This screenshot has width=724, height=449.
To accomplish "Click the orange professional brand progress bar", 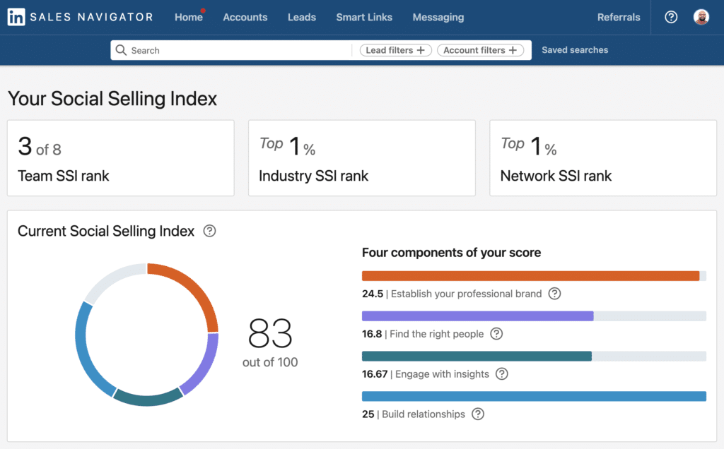I will coord(530,276).
